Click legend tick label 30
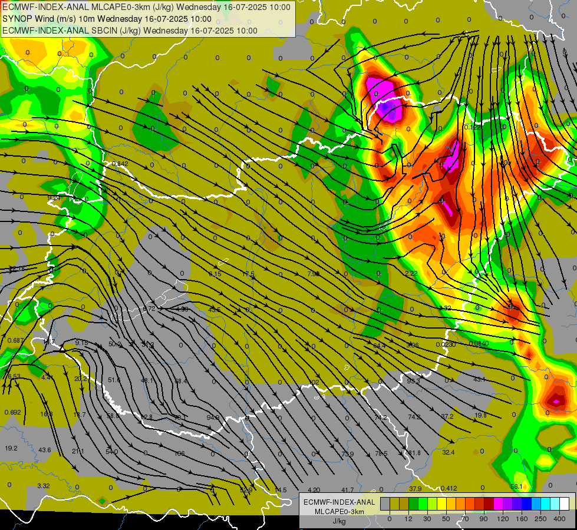577x530 pixels. (x=427, y=519)
